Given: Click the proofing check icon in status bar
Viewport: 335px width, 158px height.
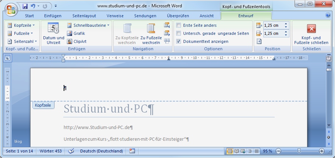Looking at the screenshot, I should [71, 151].
